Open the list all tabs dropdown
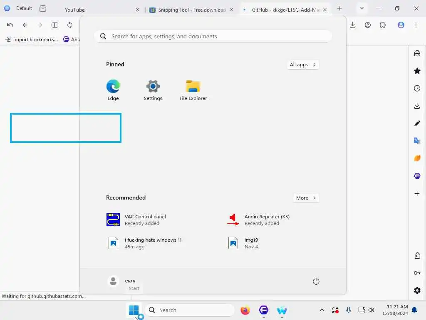This screenshot has width=426, height=320. pos(362,8)
